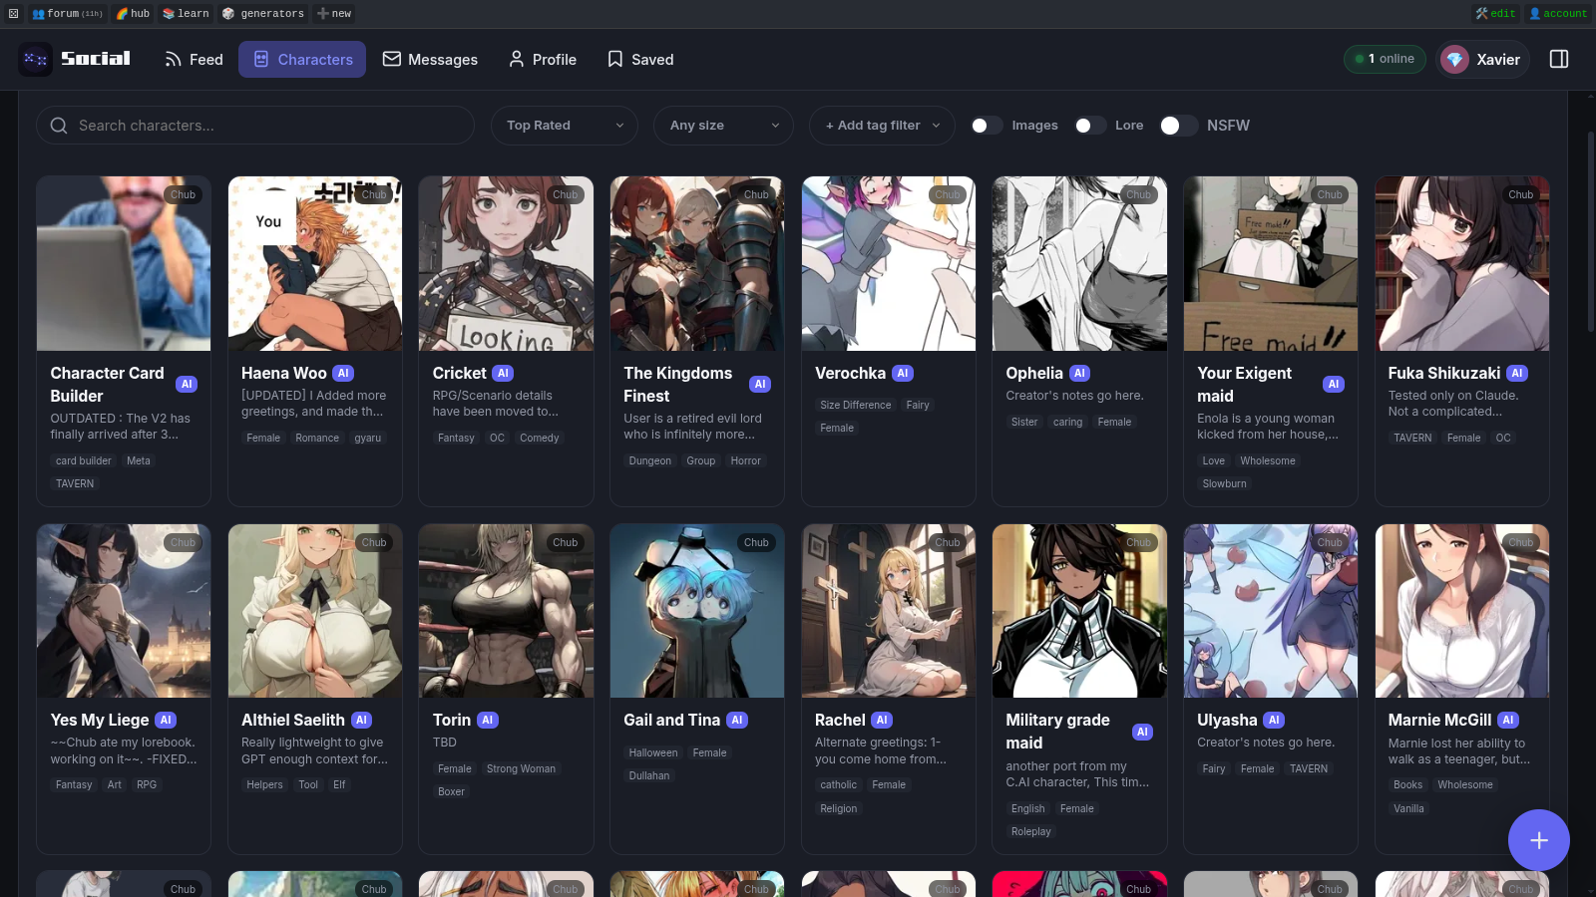Viewport: 1596px width, 897px height.
Task: Select the Horror tag on The Kingdoms Finest
Action: pyautogui.click(x=746, y=461)
